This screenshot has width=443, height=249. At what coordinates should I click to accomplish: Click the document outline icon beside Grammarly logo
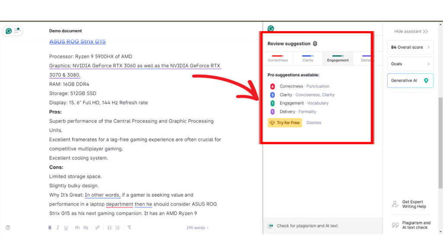17,31
